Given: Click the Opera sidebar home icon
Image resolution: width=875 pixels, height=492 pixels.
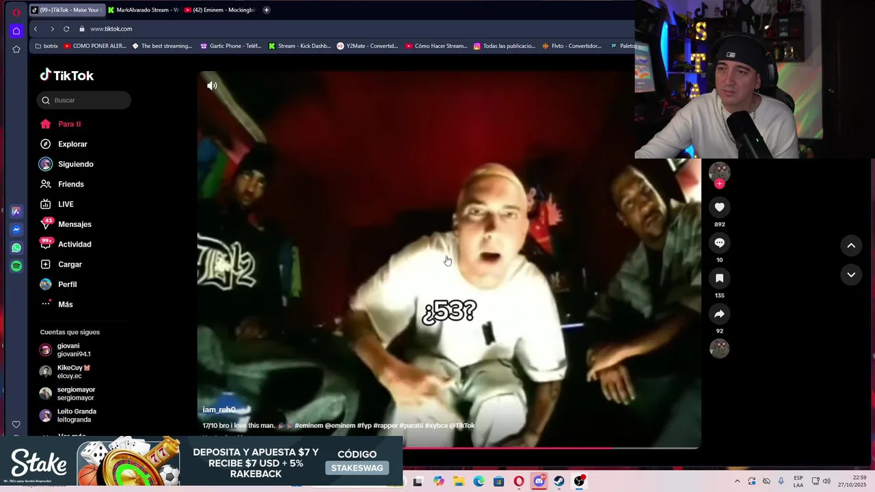Looking at the screenshot, I should coord(16,31).
